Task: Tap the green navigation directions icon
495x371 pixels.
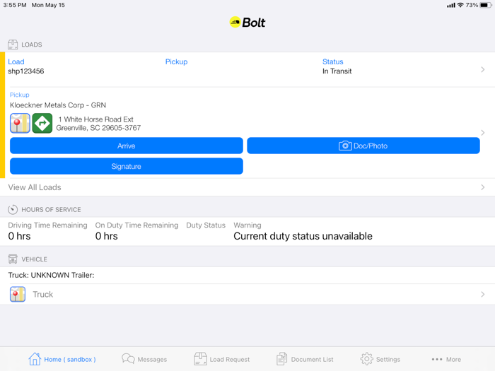Action: [x=42, y=123]
